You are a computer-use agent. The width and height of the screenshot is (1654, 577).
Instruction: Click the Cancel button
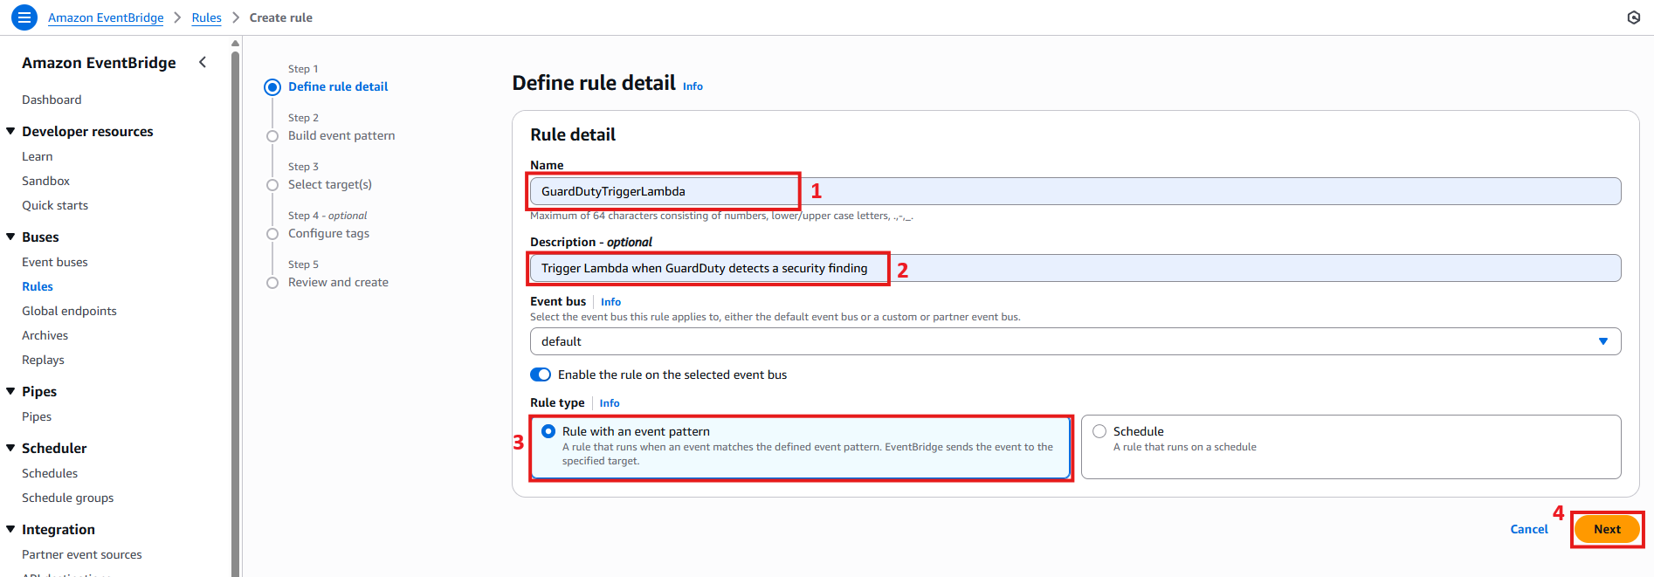pyautogui.click(x=1529, y=529)
